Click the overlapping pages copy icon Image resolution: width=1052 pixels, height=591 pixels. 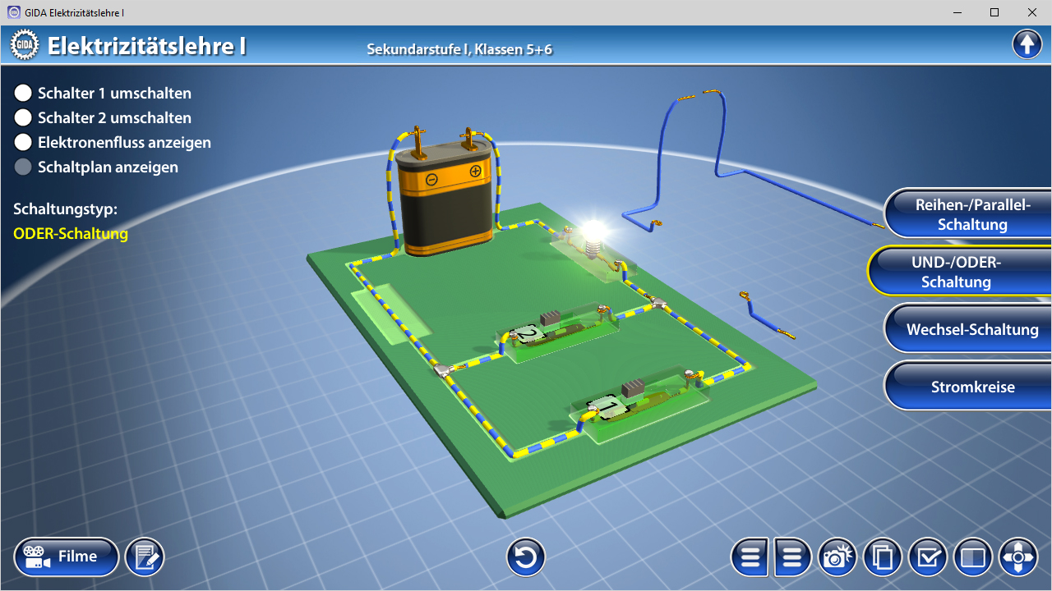883,557
